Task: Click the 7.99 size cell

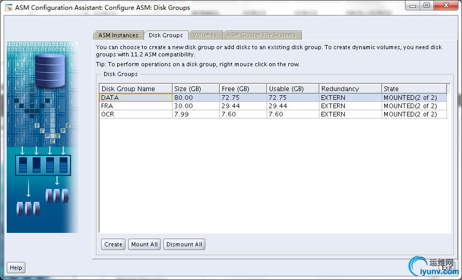Action: (x=195, y=114)
